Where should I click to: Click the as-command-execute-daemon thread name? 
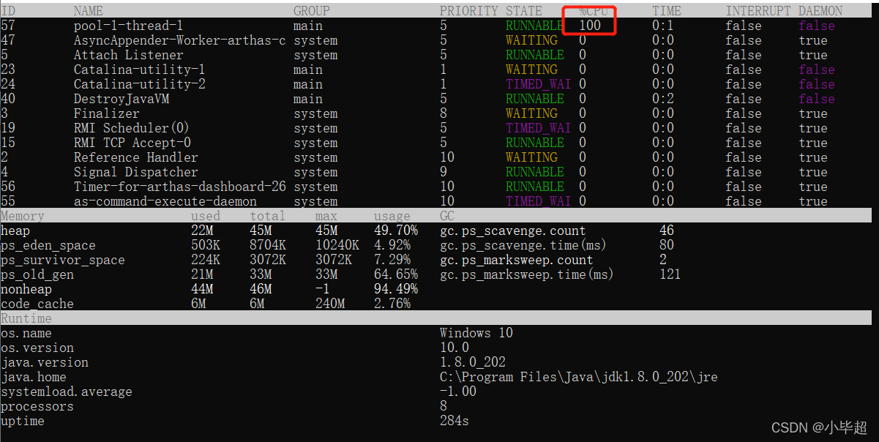click(165, 201)
